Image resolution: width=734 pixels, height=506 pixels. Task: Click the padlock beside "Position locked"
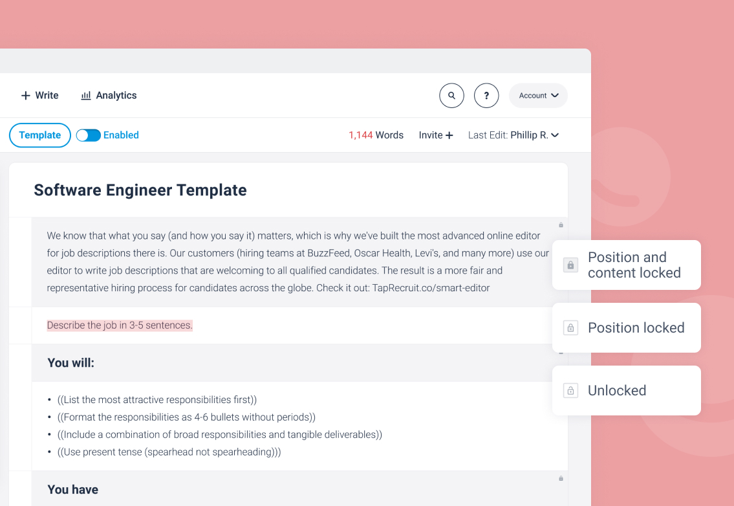(570, 327)
